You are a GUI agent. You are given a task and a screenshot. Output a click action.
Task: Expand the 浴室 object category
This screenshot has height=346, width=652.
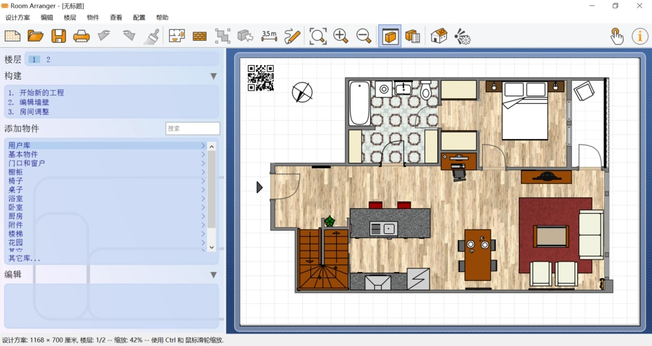(x=15, y=199)
